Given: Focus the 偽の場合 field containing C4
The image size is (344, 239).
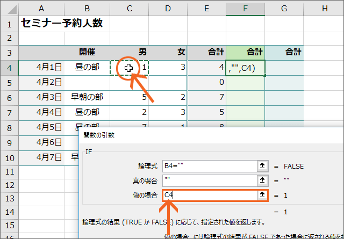Looking at the screenshot, I should pyautogui.click(x=210, y=195).
